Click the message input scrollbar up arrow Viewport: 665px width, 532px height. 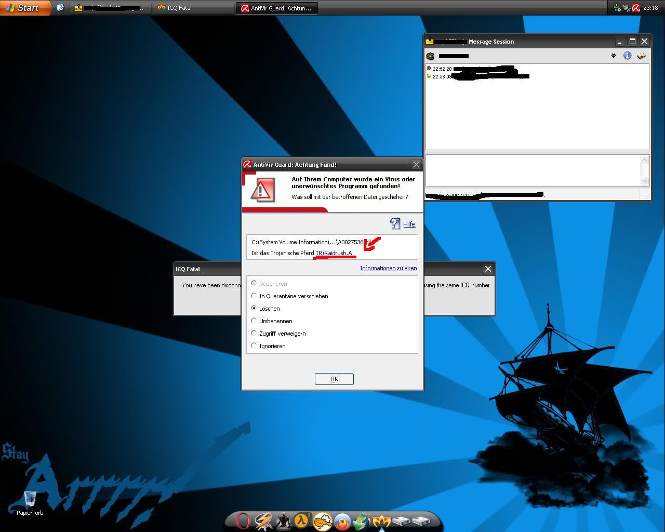[x=645, y=160]
